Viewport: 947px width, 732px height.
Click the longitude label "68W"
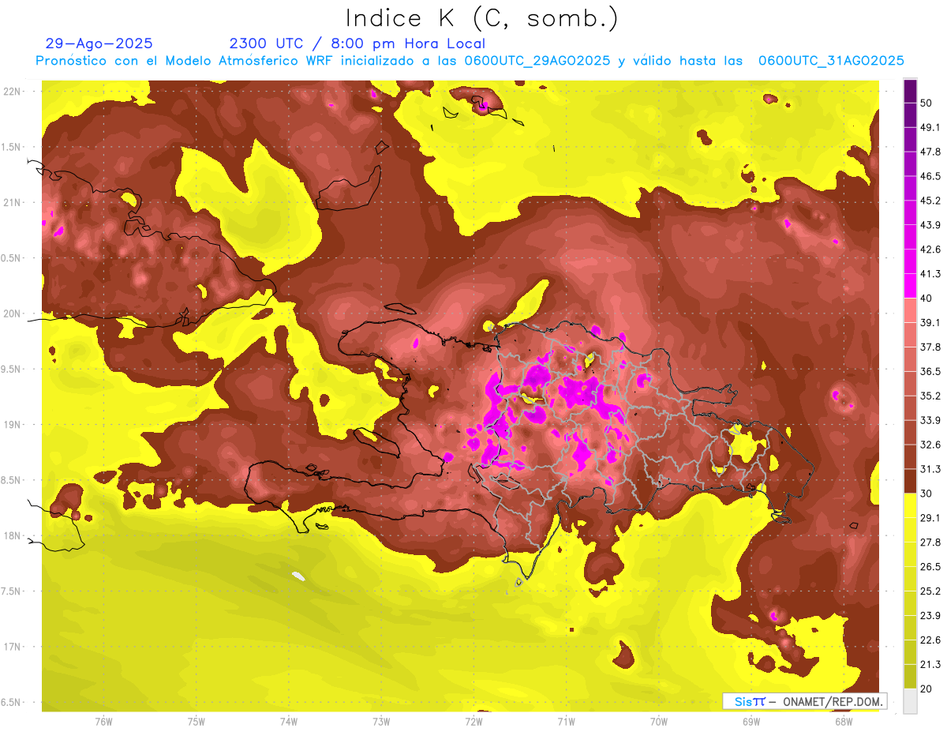point(844,722)
